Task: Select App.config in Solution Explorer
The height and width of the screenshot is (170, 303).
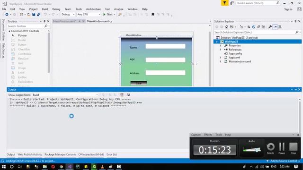Action: click(235, 53)
